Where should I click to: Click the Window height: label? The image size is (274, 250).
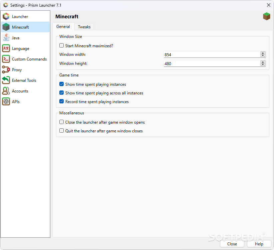point(73,63)
